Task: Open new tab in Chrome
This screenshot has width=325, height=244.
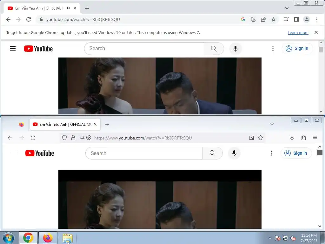Action: [87, 8]
